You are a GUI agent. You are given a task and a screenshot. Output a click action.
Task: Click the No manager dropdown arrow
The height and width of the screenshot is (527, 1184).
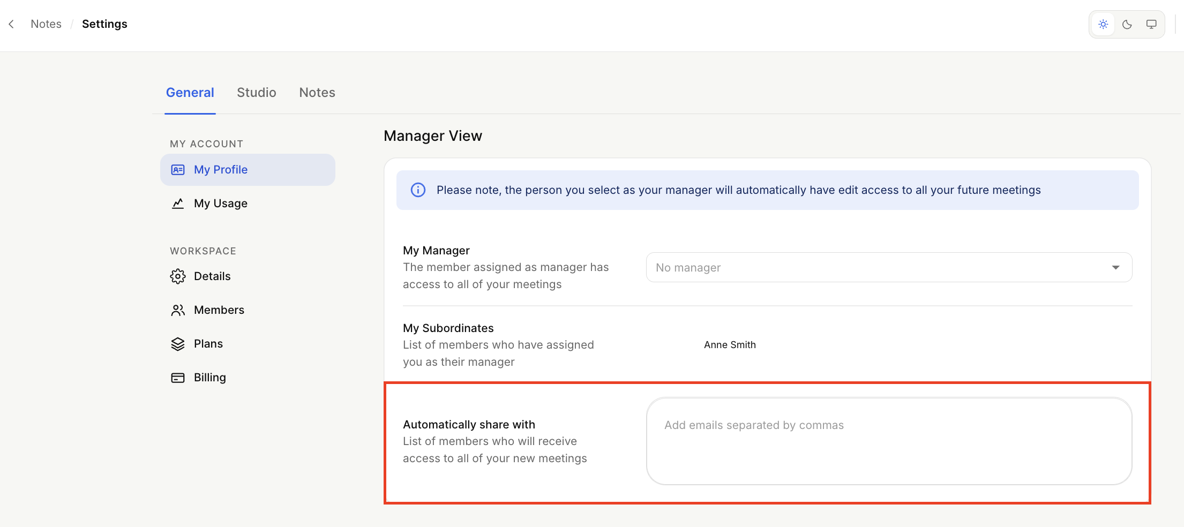[1116, 267]
